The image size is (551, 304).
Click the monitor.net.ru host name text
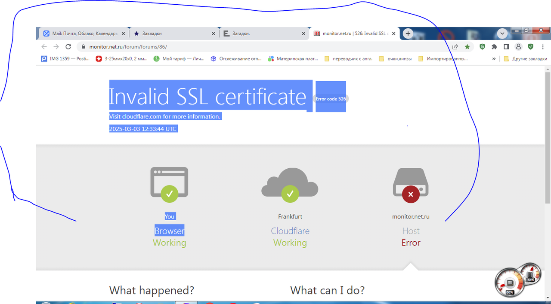click(411, 216)
